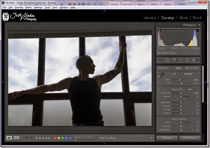Select the Graduated Filter tool
The image size is (210, 148).
[x=181, y=60]
